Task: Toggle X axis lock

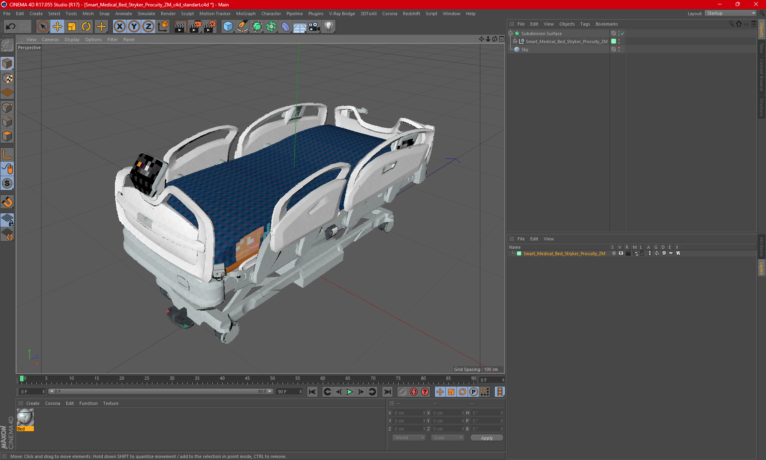Action: tap(119, 27)
